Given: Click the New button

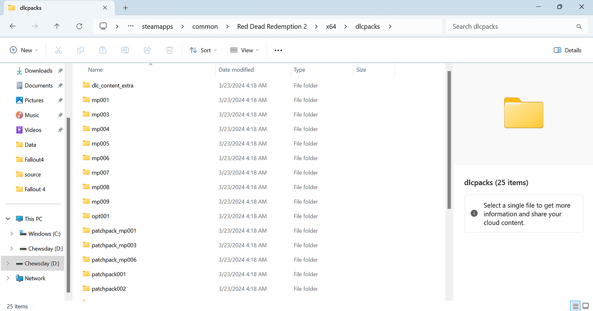Looking at the screenshot, I should coord(24,50).
